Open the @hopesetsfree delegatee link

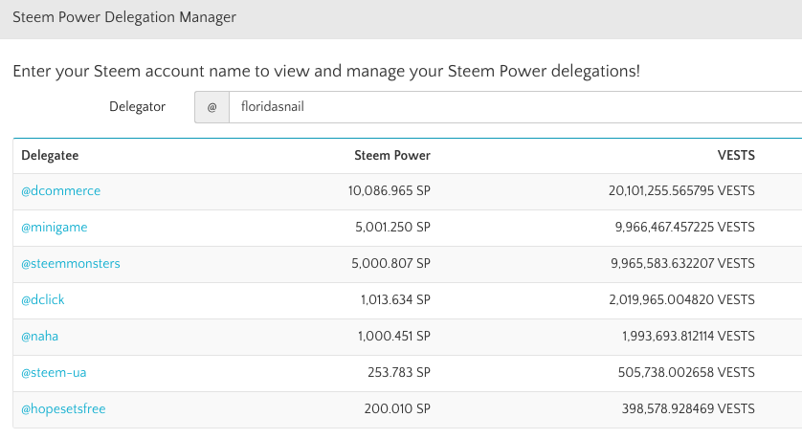[x=63, y=409]
